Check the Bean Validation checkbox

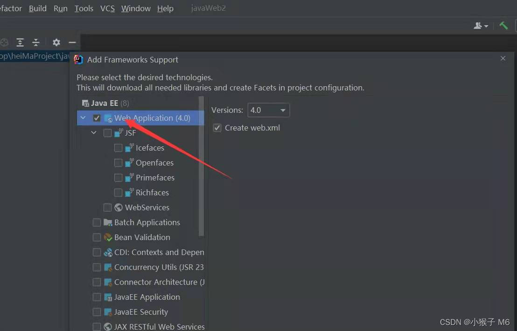coord(97,237)
